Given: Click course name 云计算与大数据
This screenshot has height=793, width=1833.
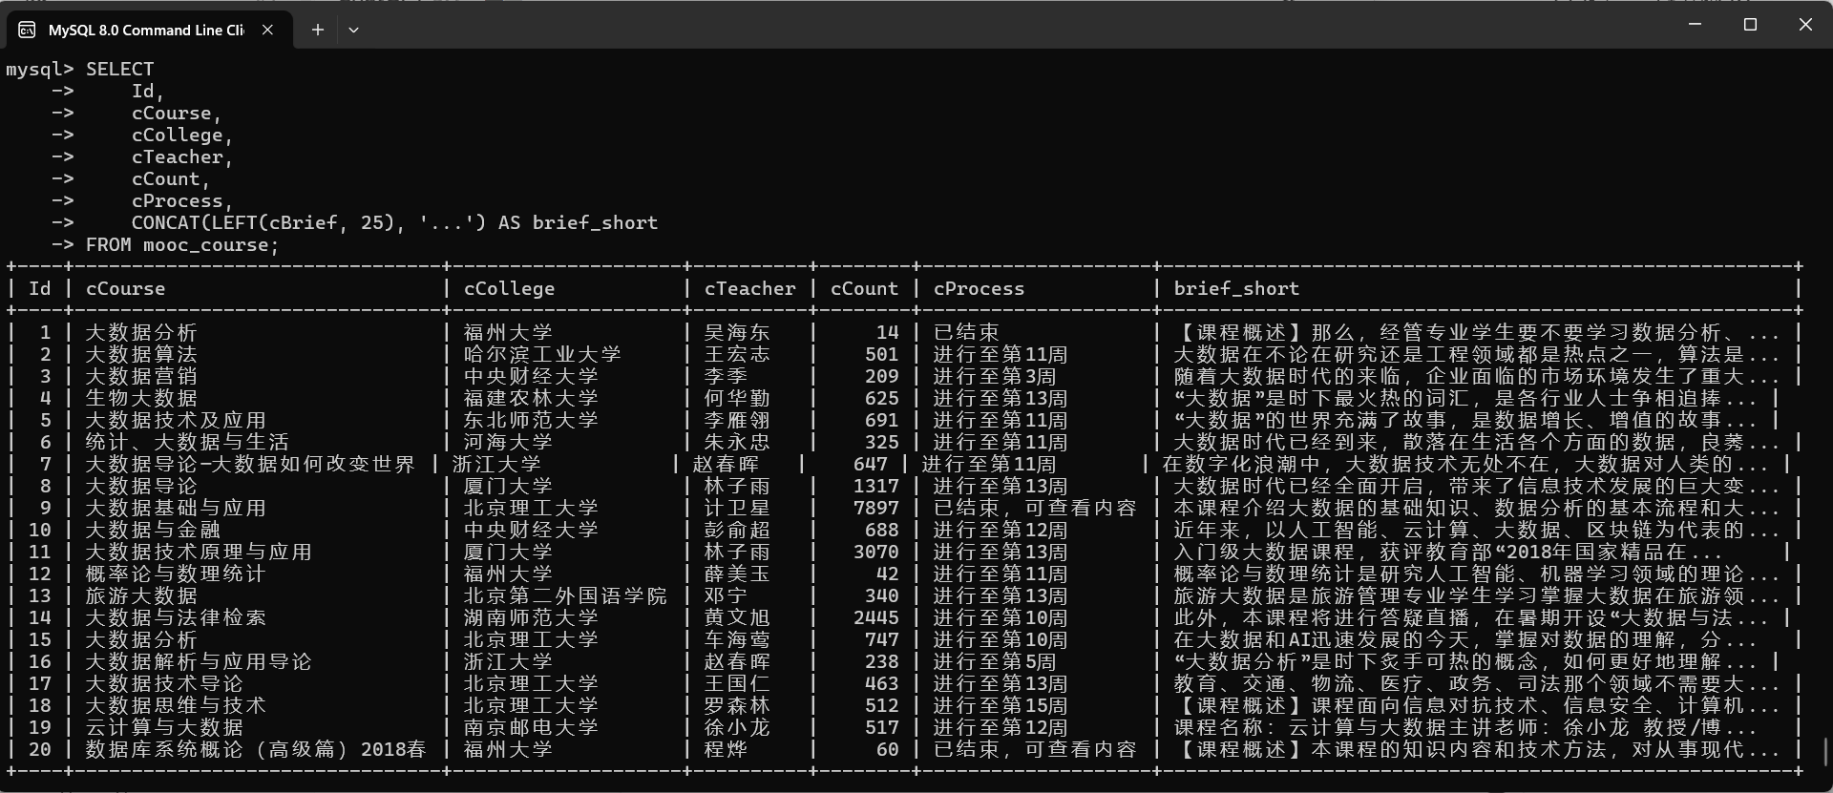Looking at the screenshot, I should (x=164, y=727).
